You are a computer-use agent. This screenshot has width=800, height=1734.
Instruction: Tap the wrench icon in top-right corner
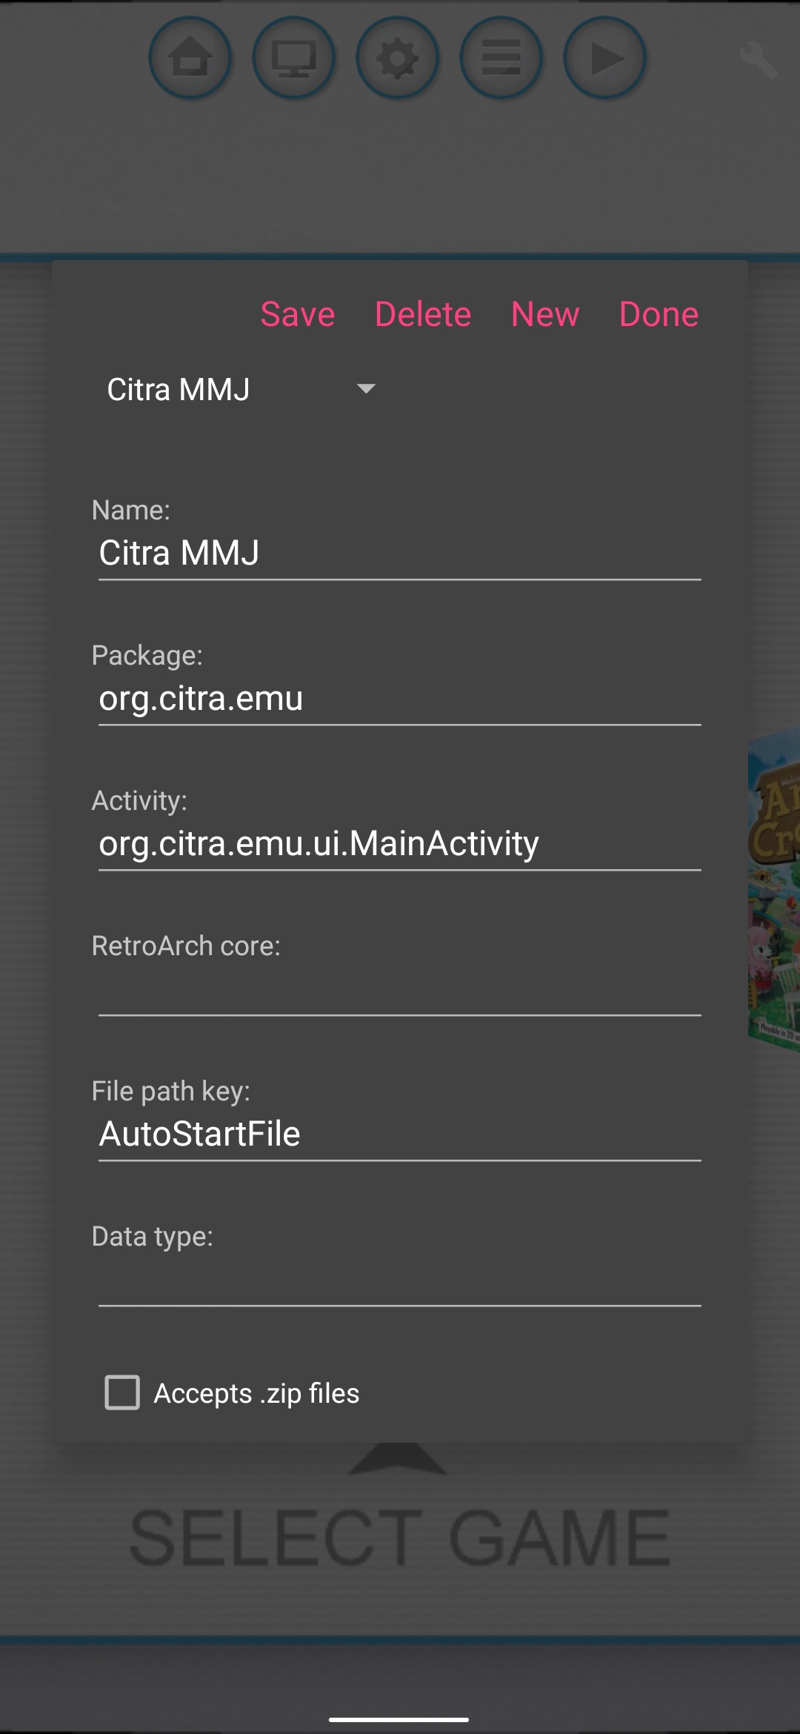click(x=759, y=59)
